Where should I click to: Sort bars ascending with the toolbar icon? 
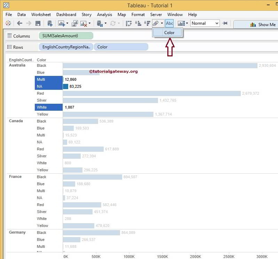[x=138, y=23]
